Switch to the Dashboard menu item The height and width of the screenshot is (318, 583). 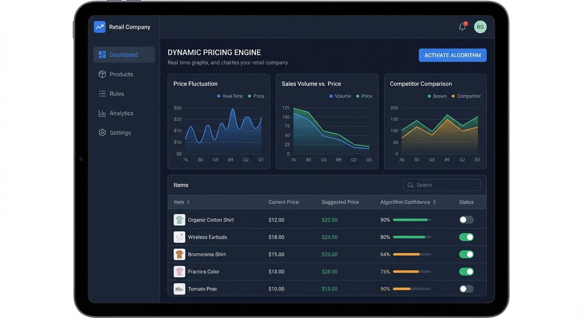coord(123,54)
